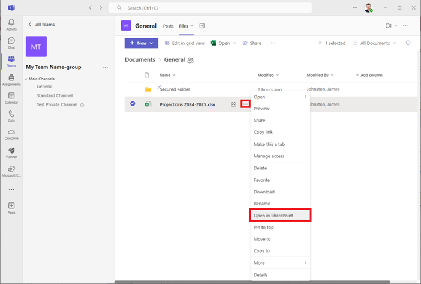Click the All teams back link

[x=43, y=25]
